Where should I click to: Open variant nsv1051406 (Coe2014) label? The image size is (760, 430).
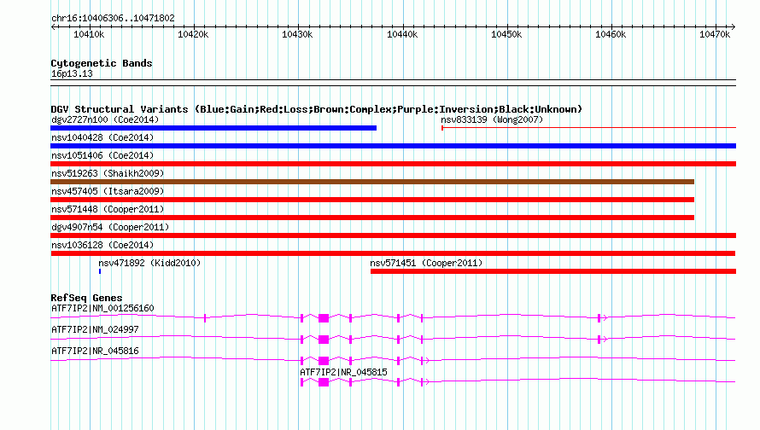[102, 155]
